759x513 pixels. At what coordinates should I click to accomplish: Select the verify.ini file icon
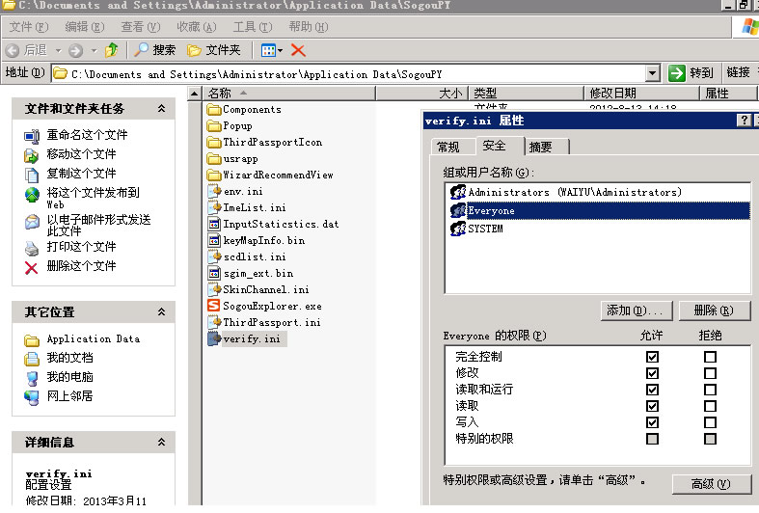(214, 338)
